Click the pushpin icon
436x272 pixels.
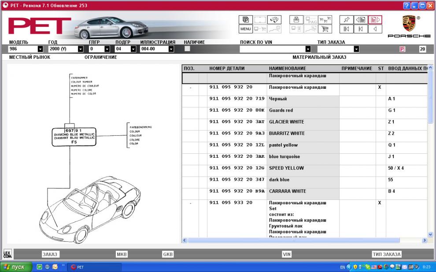[x=347, y=20]
